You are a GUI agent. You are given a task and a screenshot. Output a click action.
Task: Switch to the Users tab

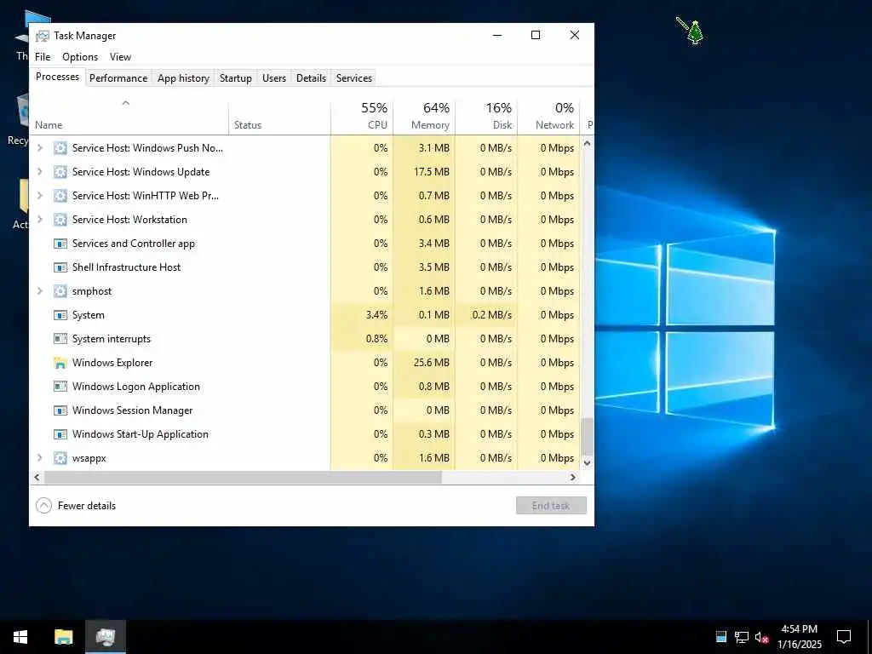pyautogui.click(x=274, y=78)
